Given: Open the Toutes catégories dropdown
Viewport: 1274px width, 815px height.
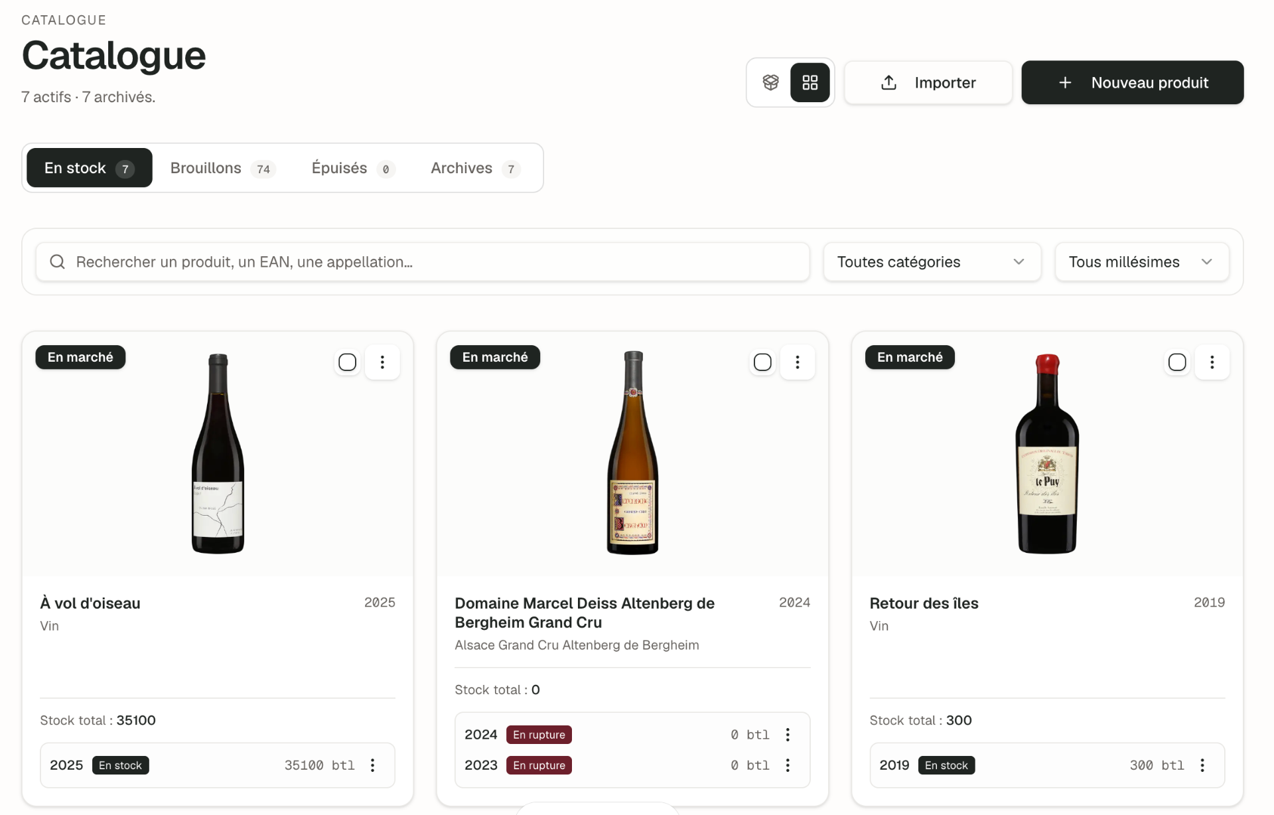Looking at the screenshot, I should pos(932,261).
